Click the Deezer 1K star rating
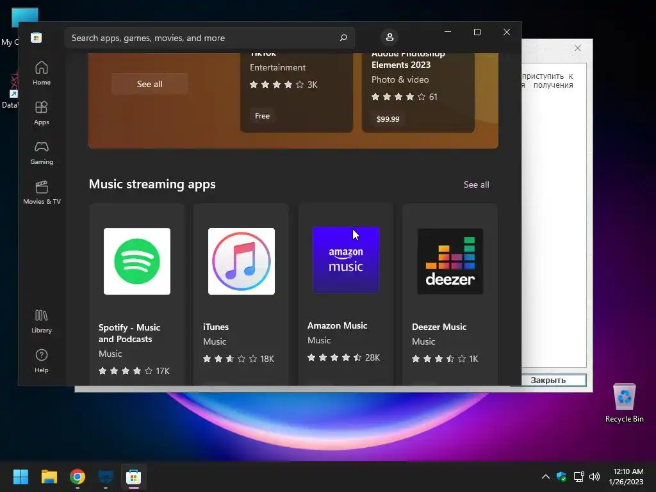The width and height of the screenshot is (656, 492). [445, 359]
